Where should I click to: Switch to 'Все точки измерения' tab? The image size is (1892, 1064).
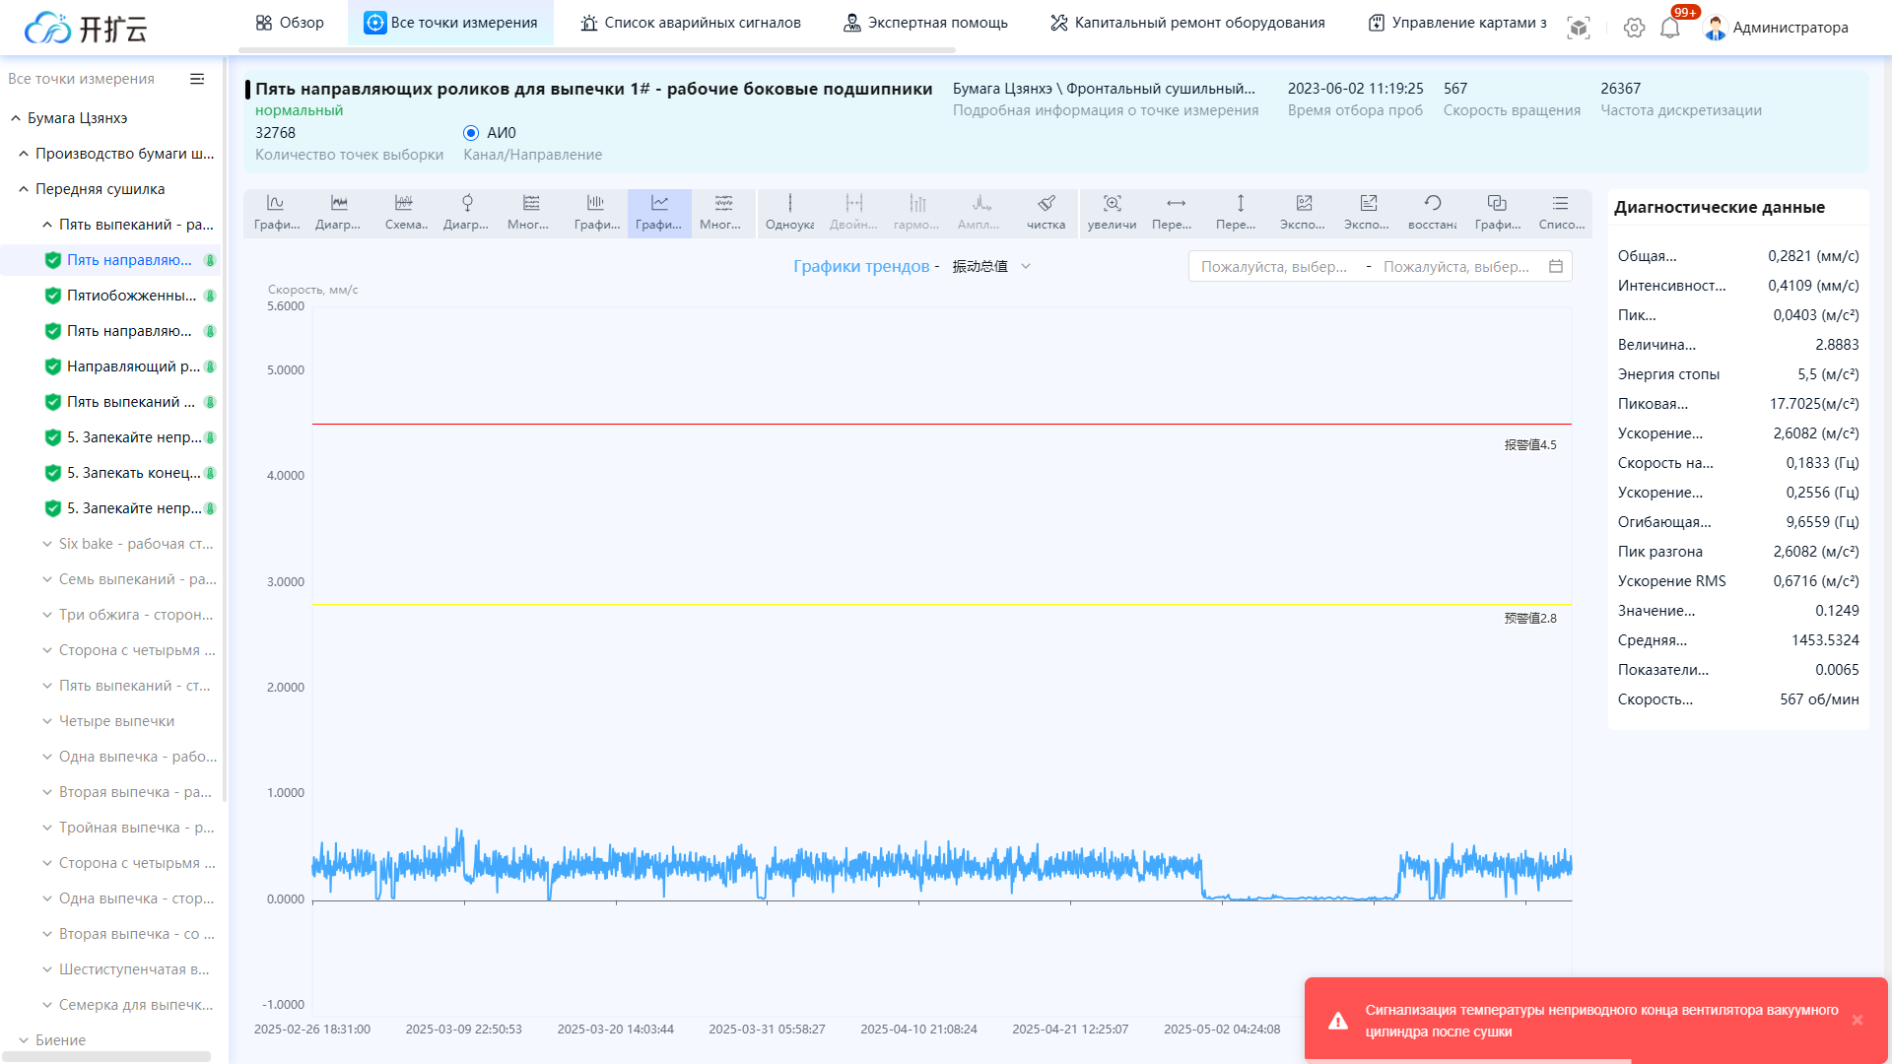point(451,23)
